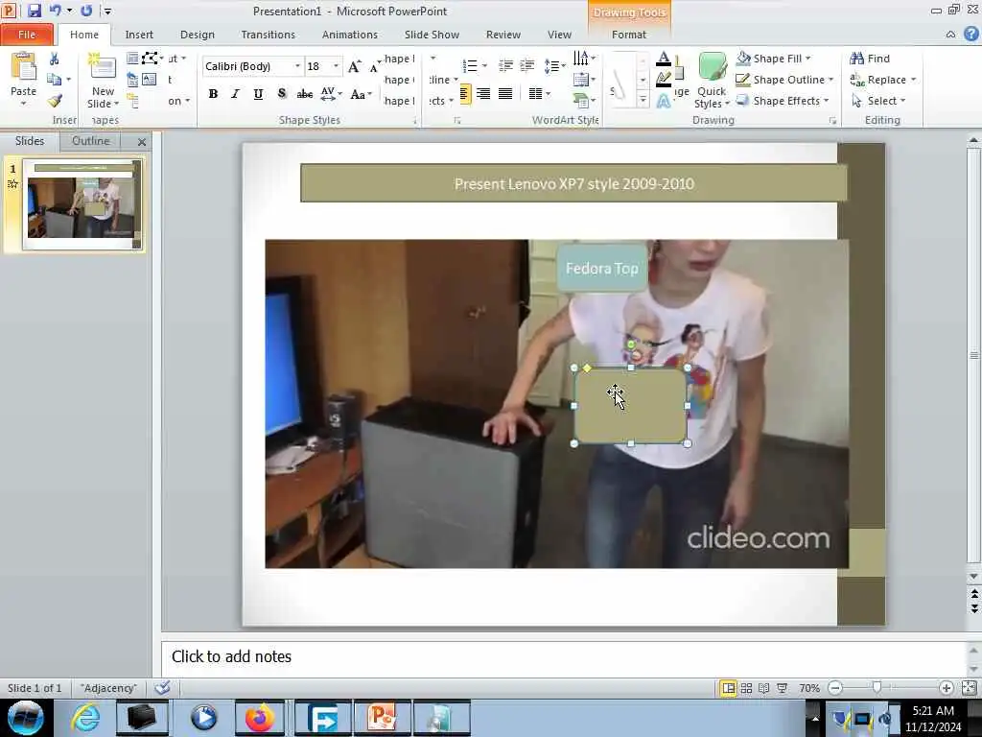Align text left
The width and height of the screenshot is (982, 737).
pyautogui.click(x=464, y=94)
